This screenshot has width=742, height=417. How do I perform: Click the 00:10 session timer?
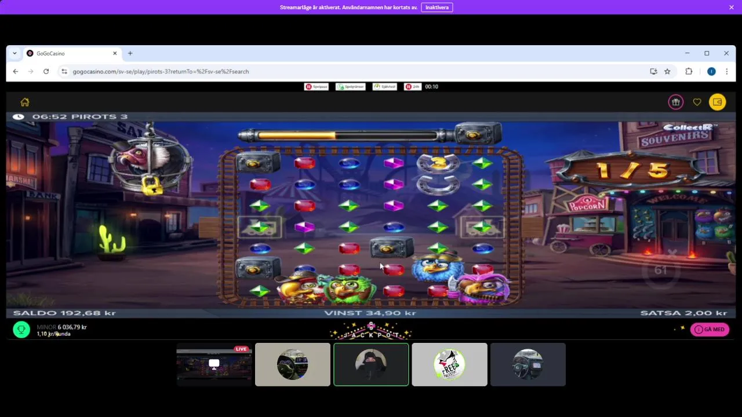(x=431, y=87)
